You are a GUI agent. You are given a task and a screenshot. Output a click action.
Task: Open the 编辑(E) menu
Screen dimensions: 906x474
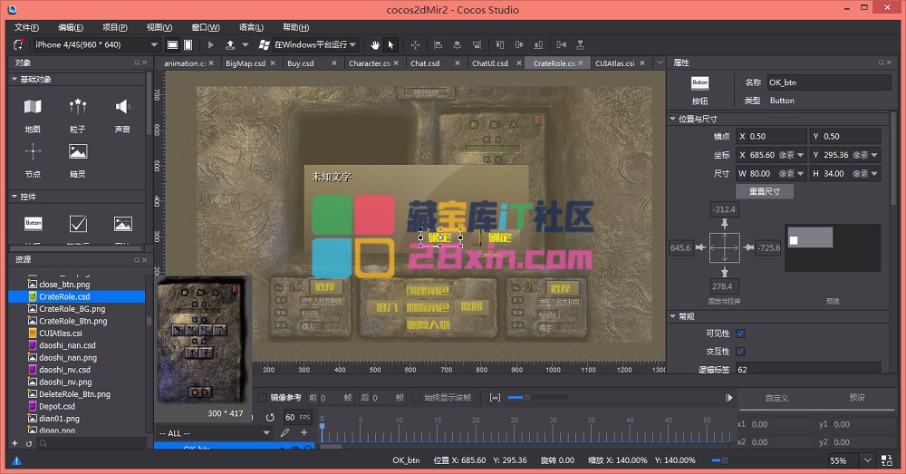(71, 27)
